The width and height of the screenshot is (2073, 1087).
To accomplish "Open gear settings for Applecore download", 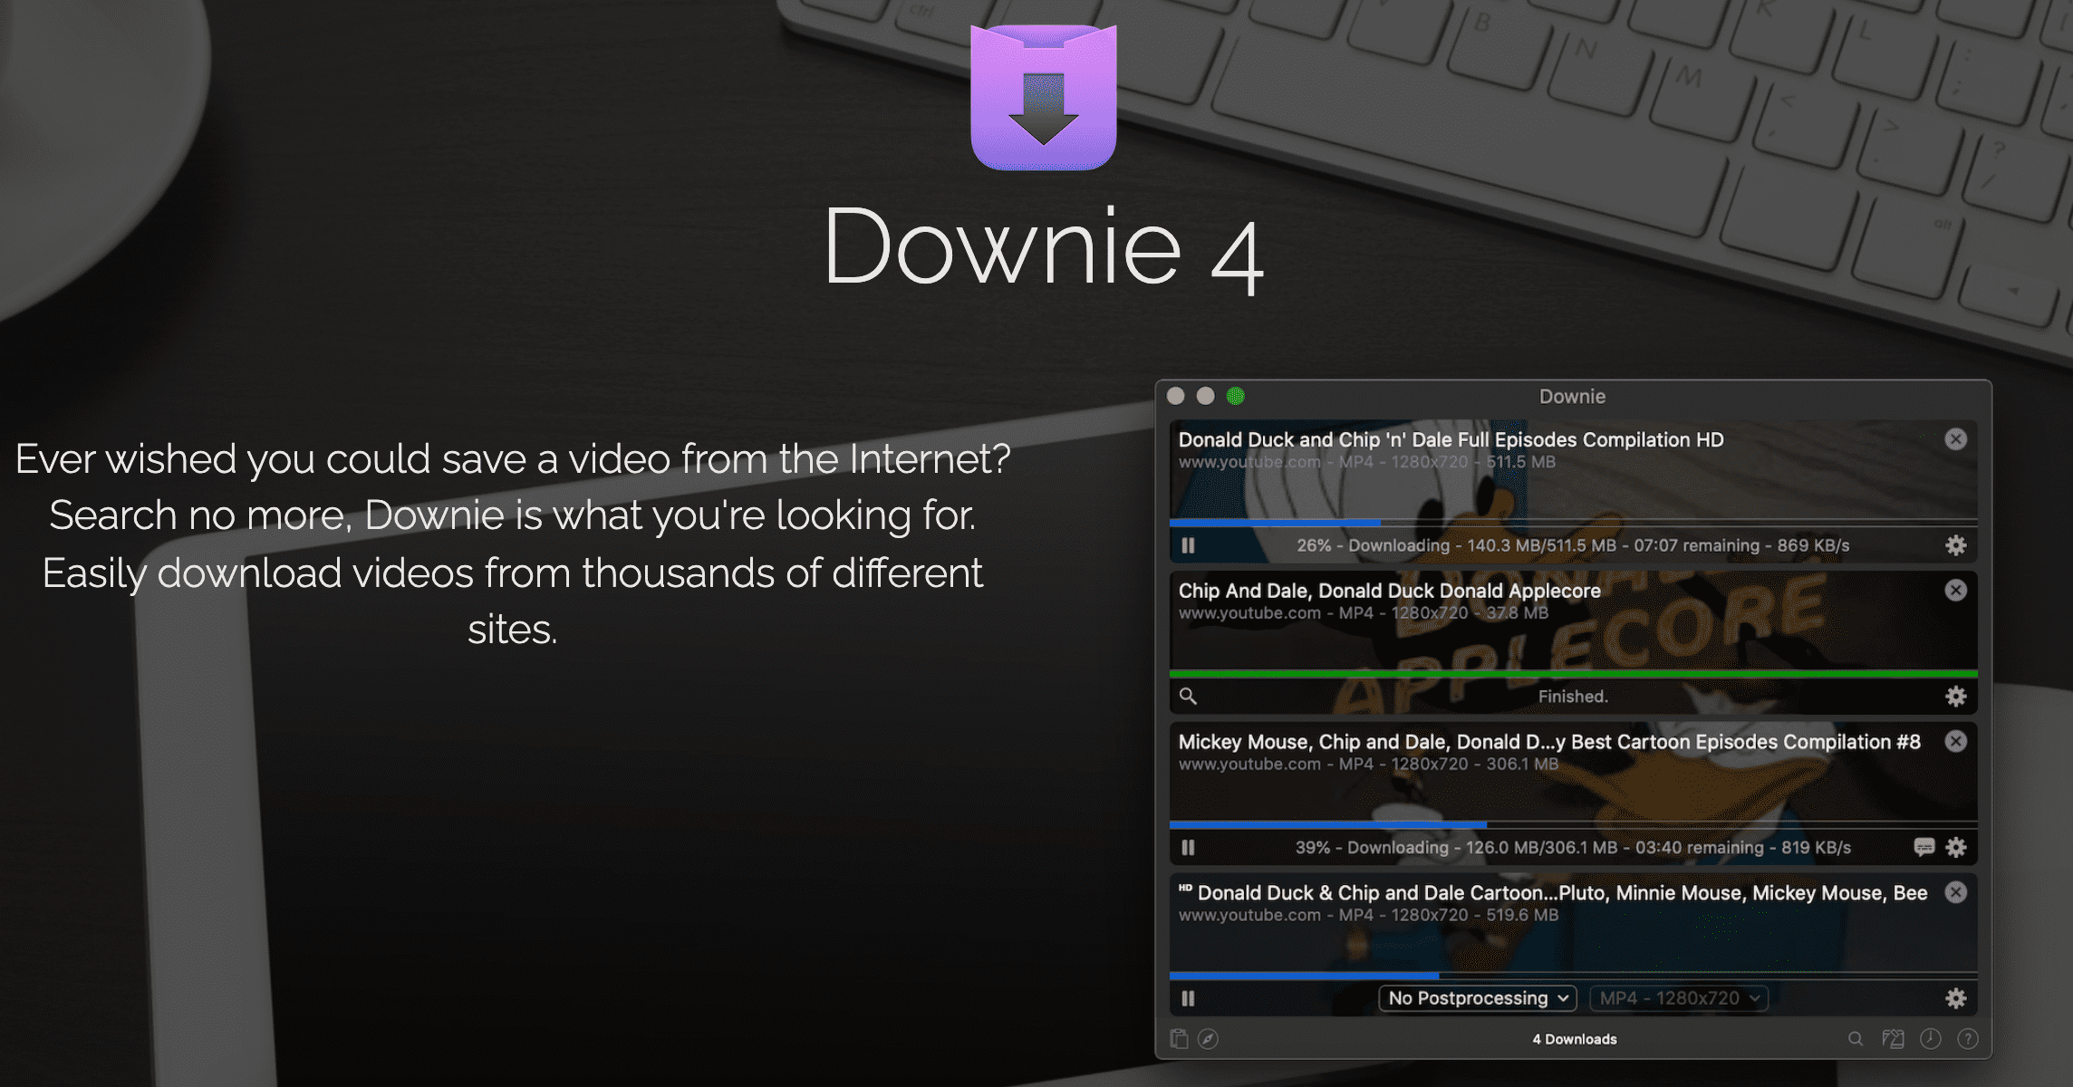I will click(1956, 696).
